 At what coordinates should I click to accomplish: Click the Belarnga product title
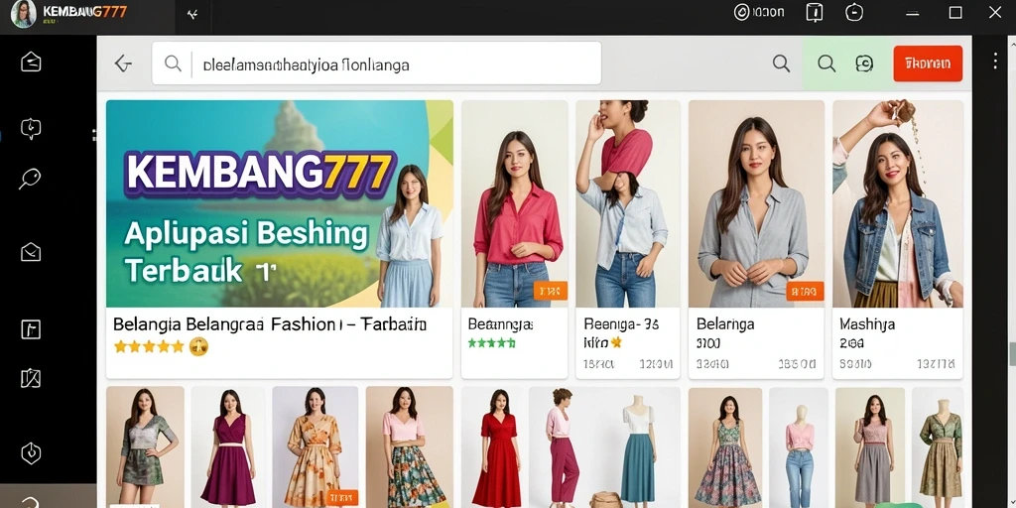pyautogui.click(x=725, y=324)
